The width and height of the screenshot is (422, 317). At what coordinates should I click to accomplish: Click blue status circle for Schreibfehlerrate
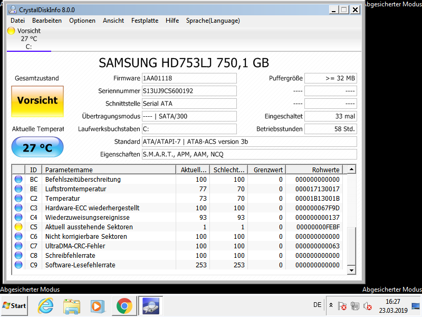coord(18,255)
